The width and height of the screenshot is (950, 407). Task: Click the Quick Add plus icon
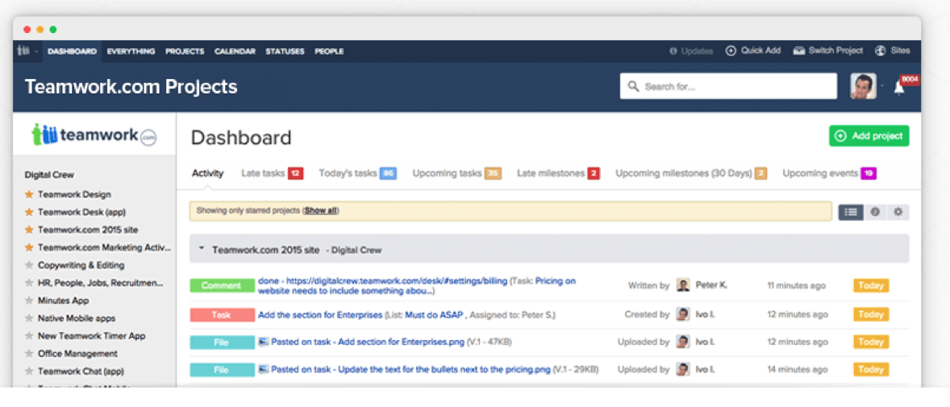[731, 51]
